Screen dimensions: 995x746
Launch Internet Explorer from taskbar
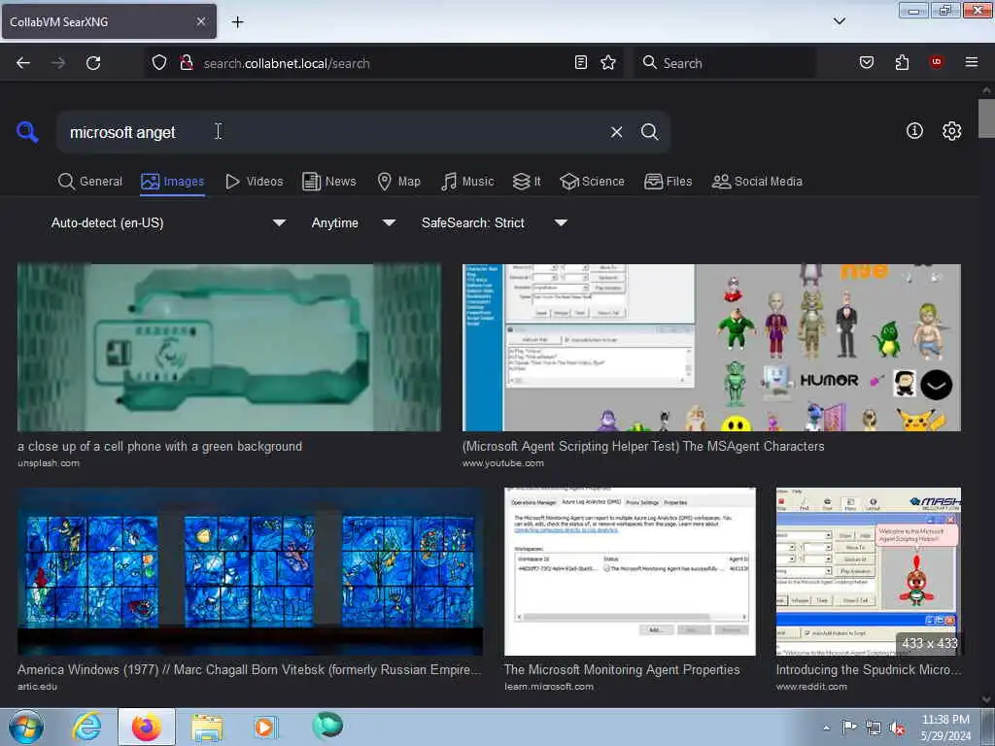[86, 727]
